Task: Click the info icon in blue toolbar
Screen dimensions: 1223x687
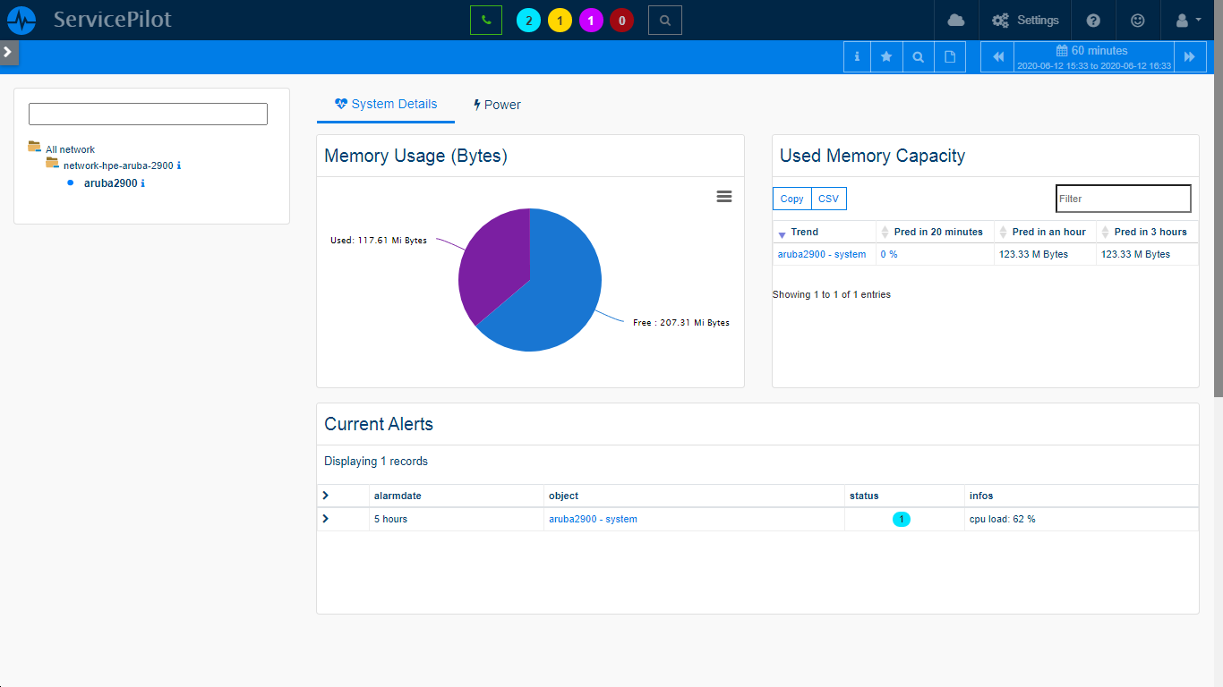Action: click(x=857, y=57)
